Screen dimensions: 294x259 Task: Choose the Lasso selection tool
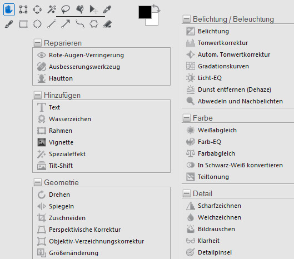point(66,9)
